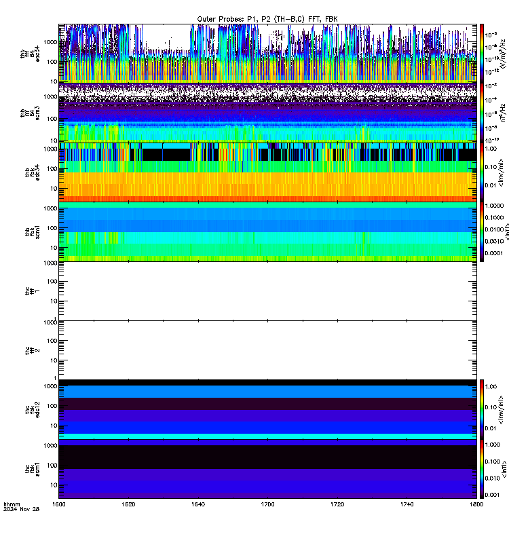Image resolution: width=509 pixels, height=543 pixels.
Task: Select the 'thc fbk scm1' y-axis label
Action: tap(33, 469)
